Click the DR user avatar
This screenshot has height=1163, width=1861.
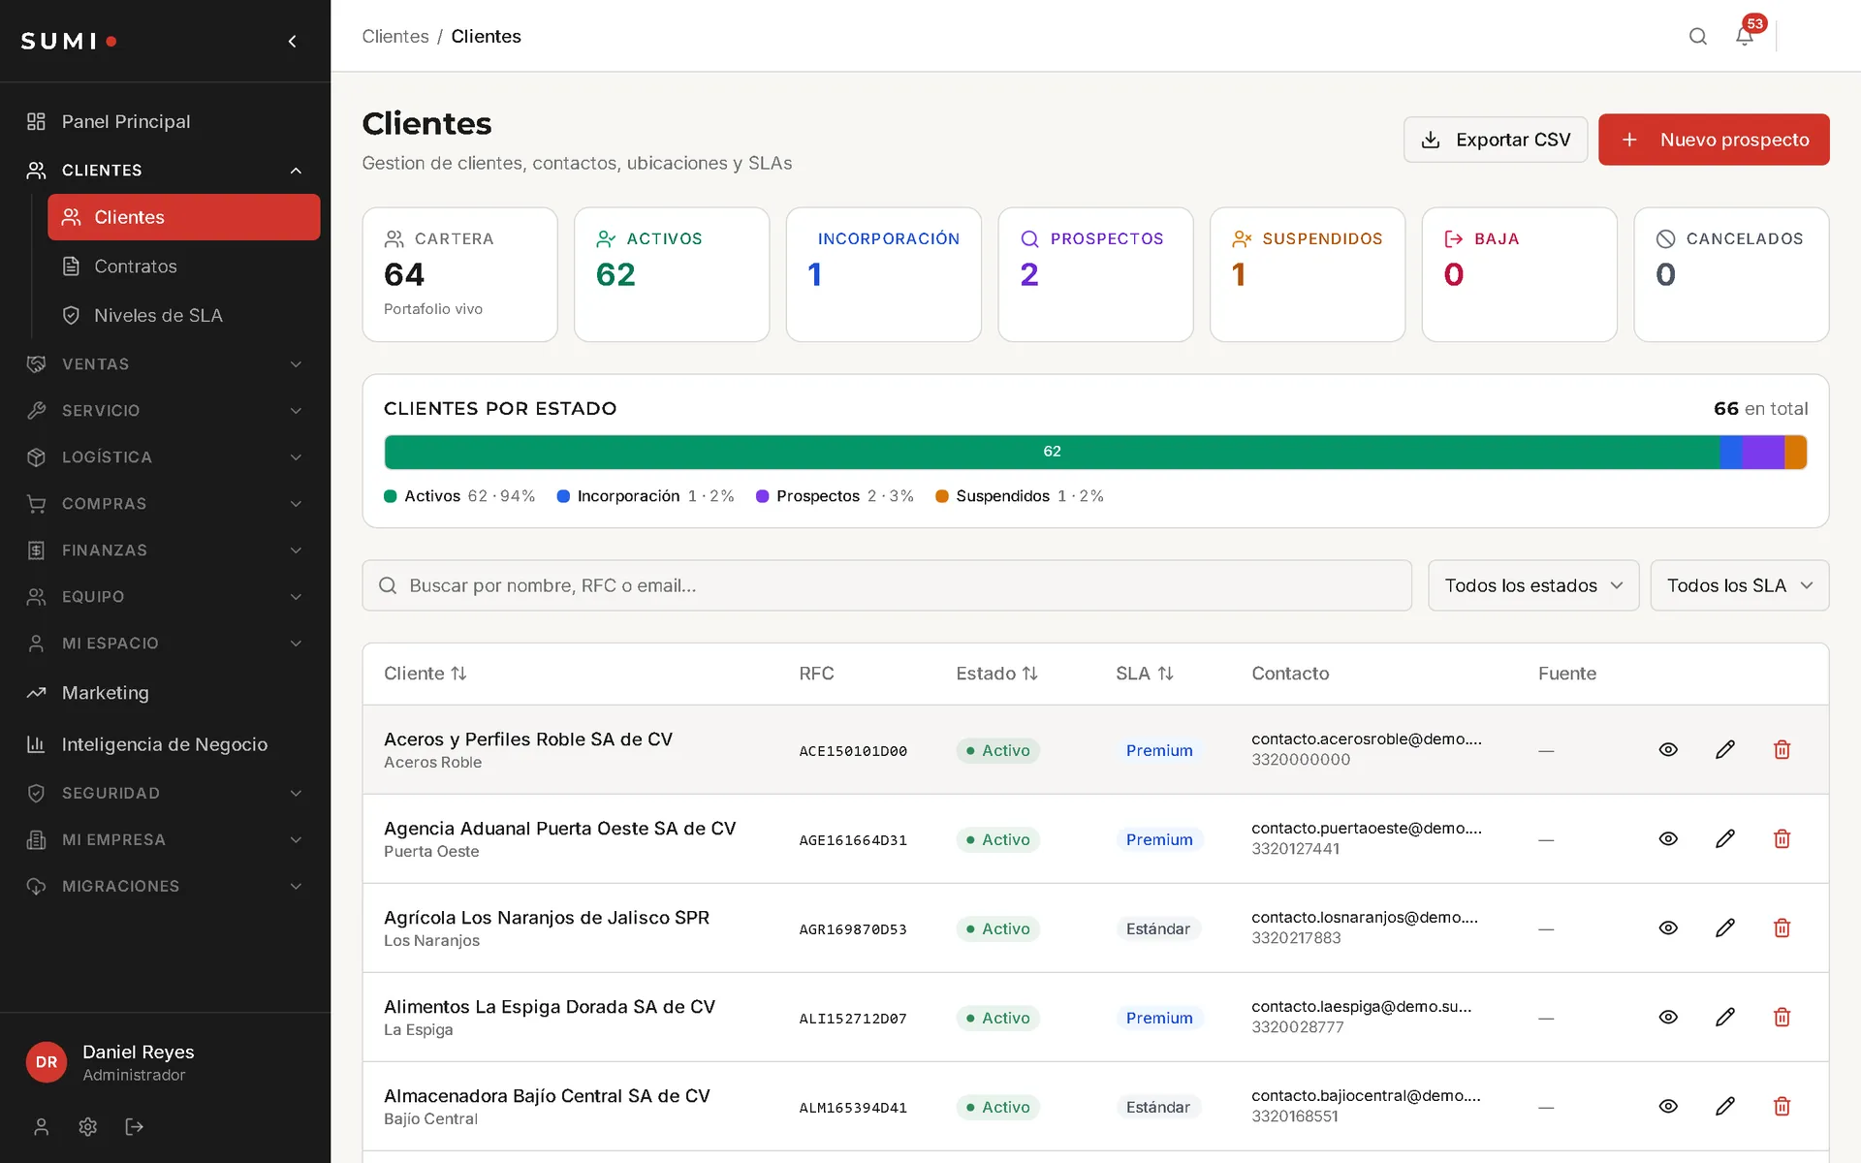point(46,1062)
